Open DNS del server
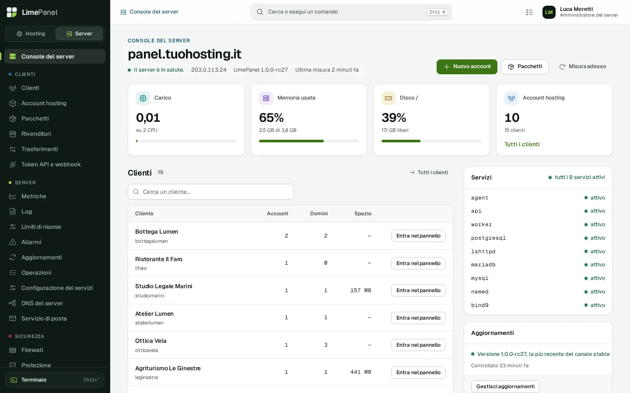 coord(55,303)
